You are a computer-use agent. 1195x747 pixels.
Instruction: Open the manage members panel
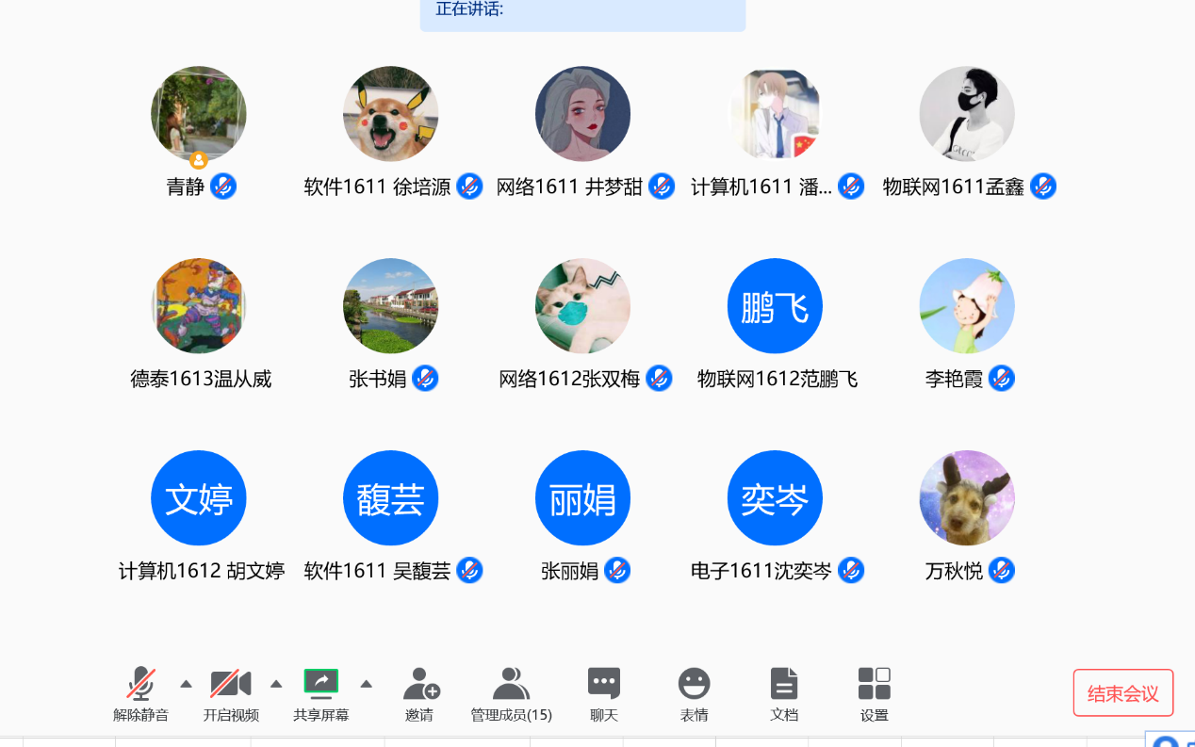pyautogui.click(x=511, y=684)
